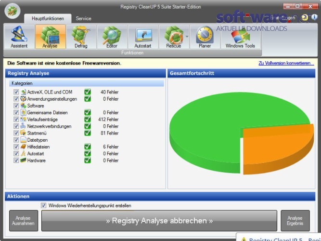
Task: Select the Dateitypen label text
Action: pyautogui.click(x=38, y=140)
